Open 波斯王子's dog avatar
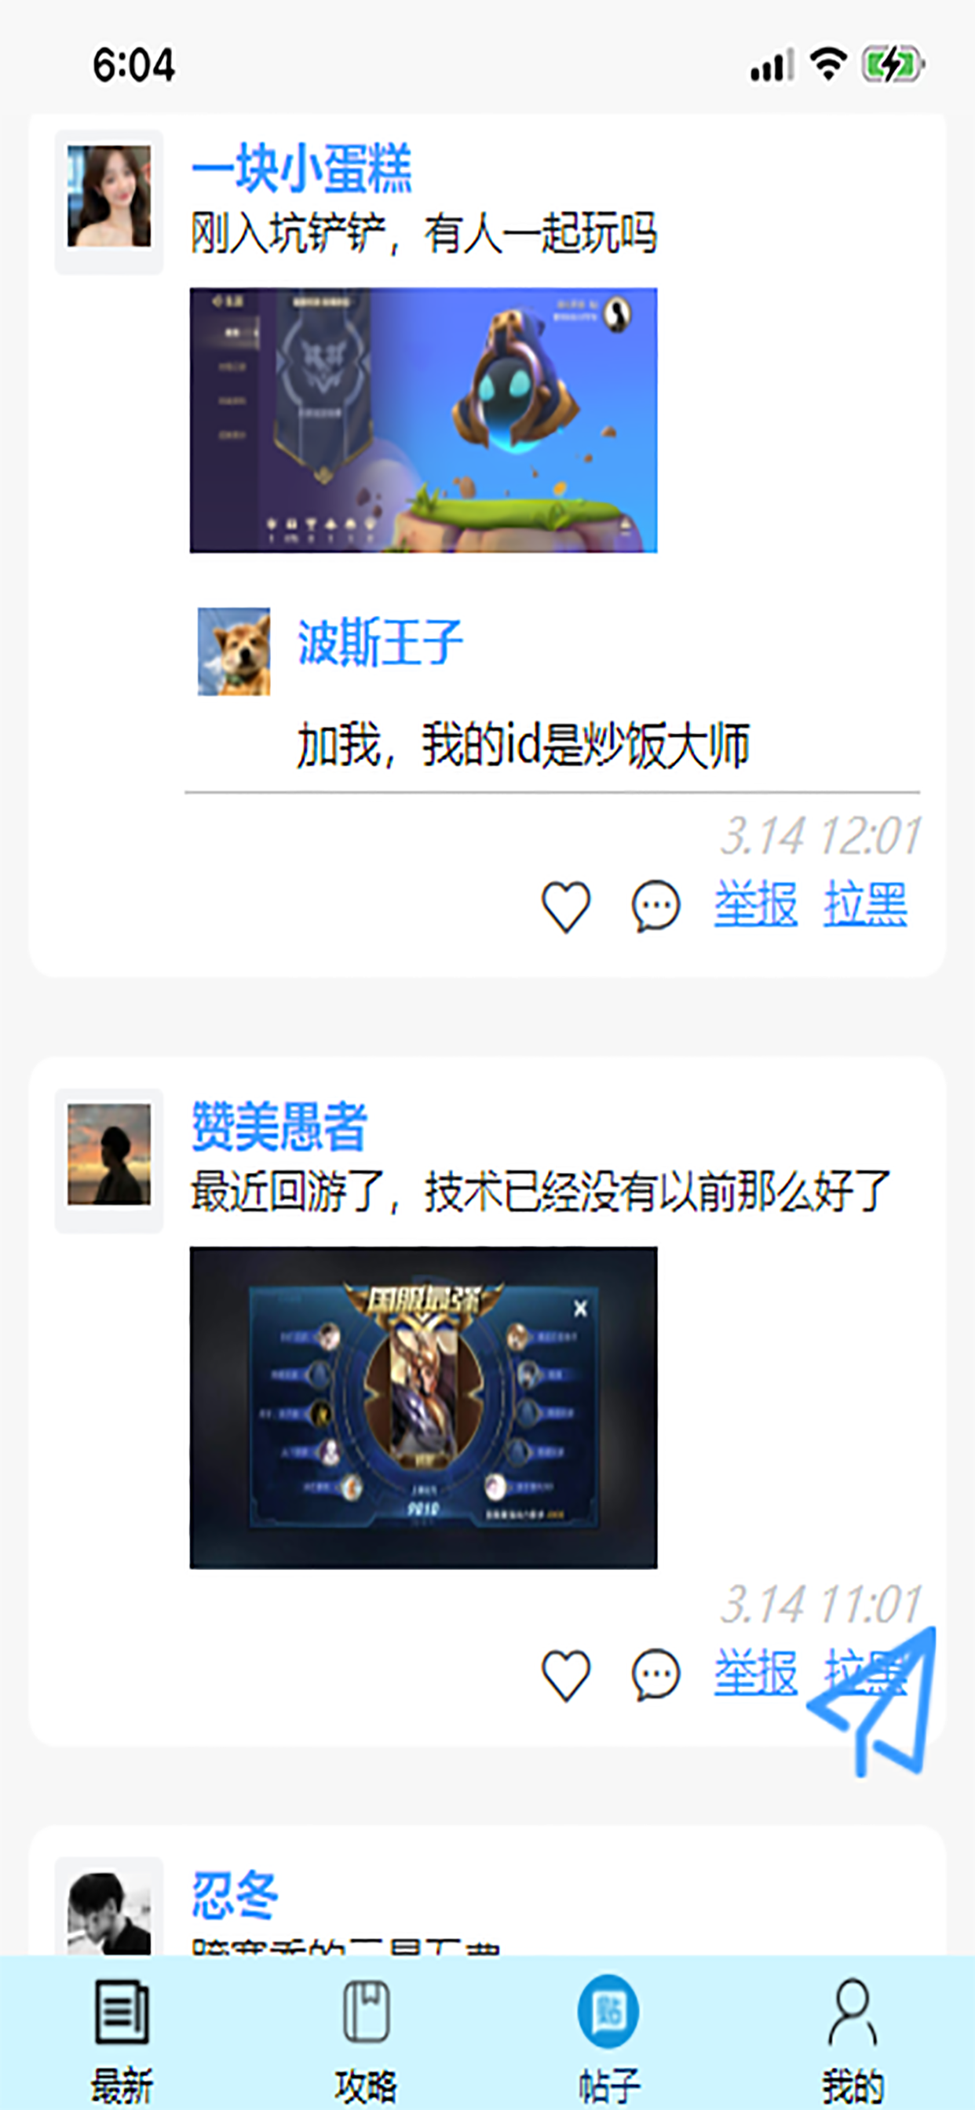This screenshot has width=975, height=2110. point(233,652)
